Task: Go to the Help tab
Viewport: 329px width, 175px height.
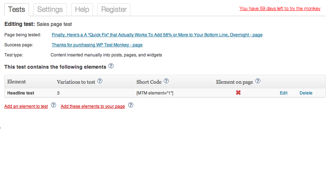Action: [82, 9]
